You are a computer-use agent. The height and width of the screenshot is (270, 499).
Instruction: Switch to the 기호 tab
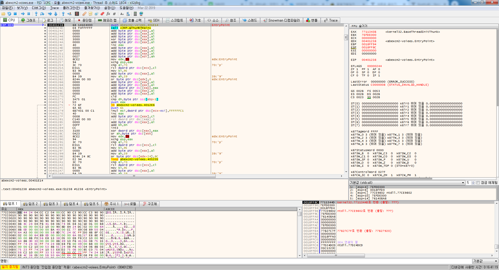[x=195, y=20]
